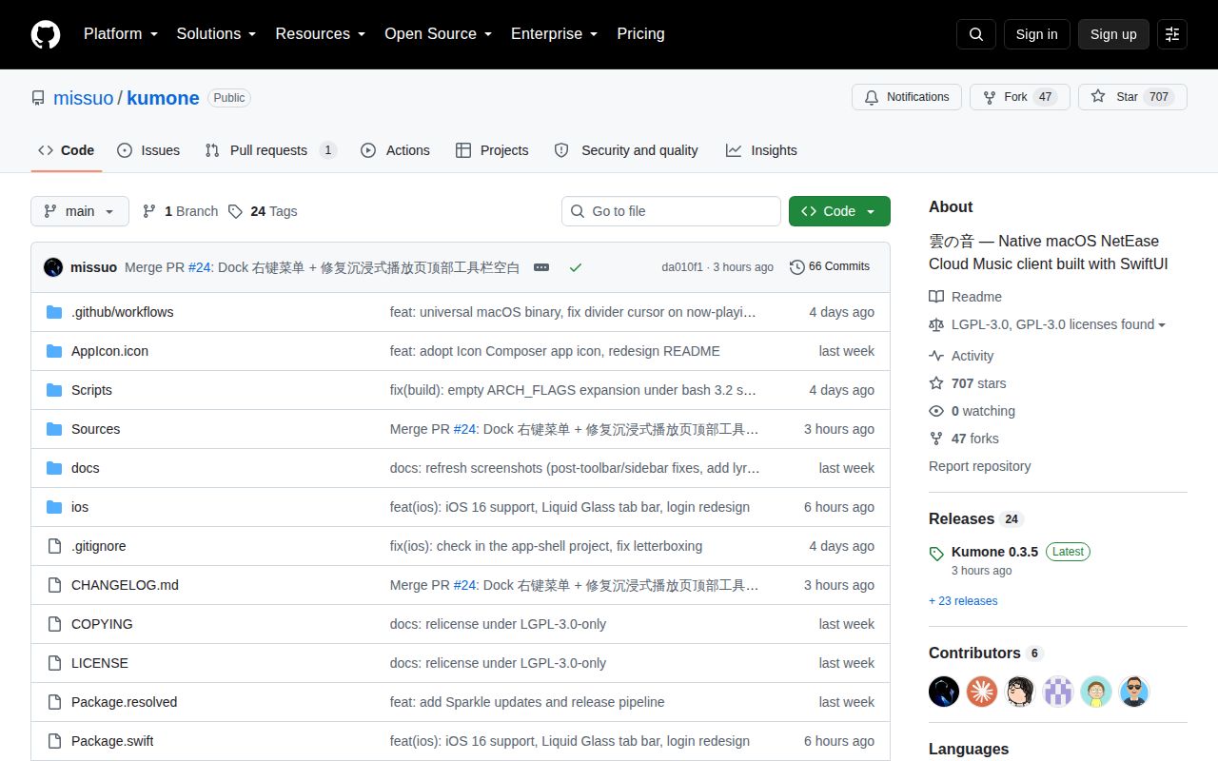
Task: Open the Pricing page
Action: pos(640,34)
